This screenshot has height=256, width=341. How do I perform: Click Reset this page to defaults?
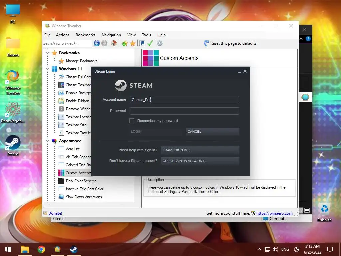230,43
